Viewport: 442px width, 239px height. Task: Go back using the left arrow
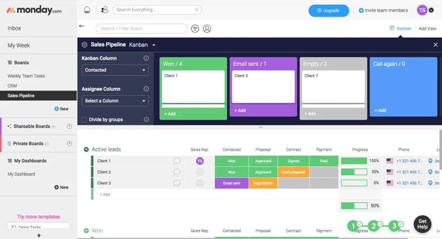click(x=82, y=26)
